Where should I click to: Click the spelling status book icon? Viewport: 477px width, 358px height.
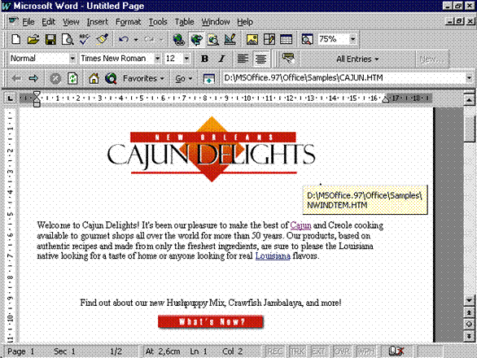(396, 351)
